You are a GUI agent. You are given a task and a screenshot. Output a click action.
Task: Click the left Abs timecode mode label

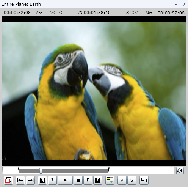coord(39,13)
